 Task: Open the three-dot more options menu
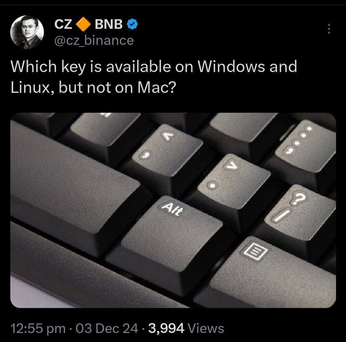(329, 29)
